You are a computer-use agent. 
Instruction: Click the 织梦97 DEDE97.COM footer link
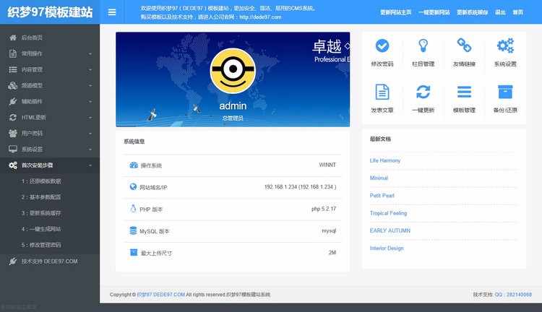click(160, 295)
